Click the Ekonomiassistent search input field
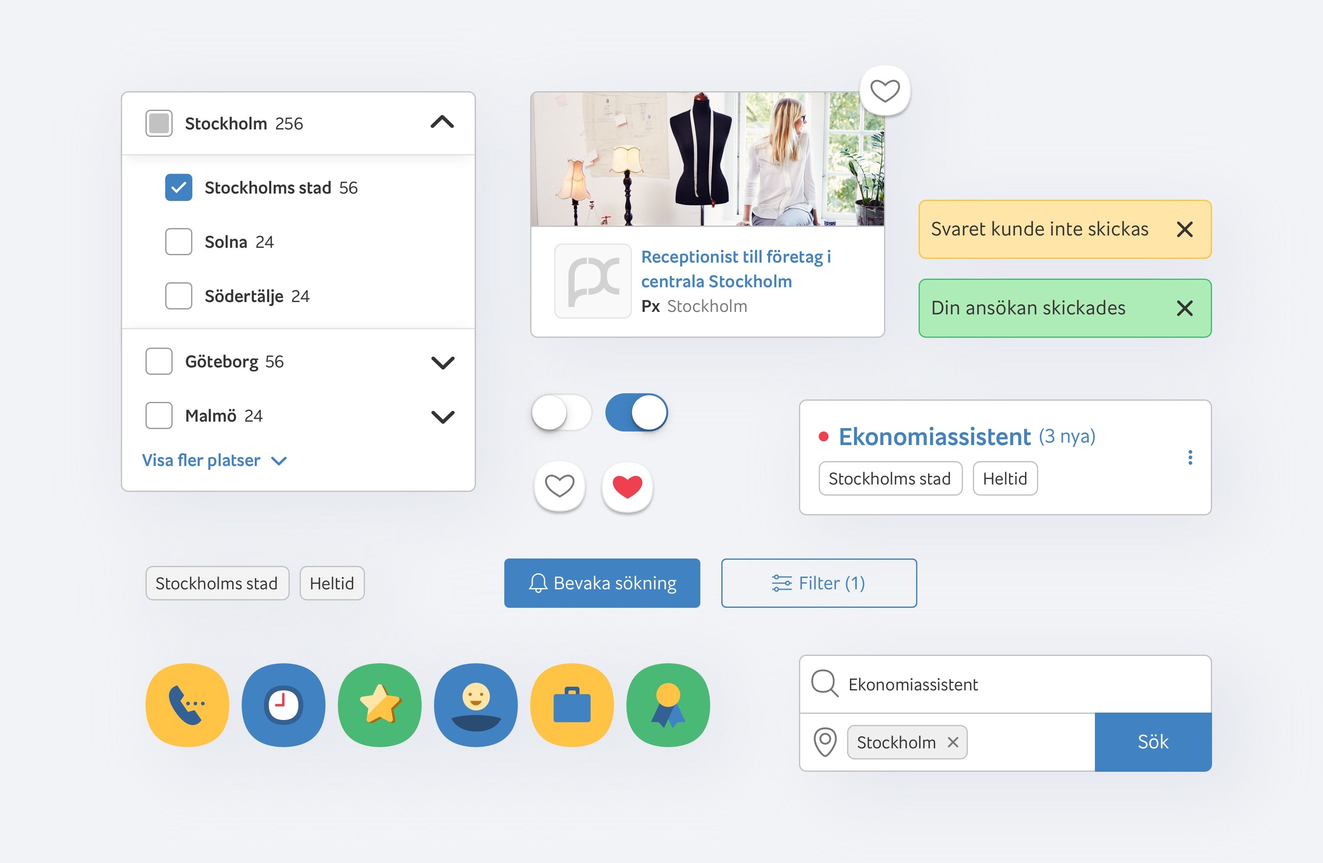Viewport: 1323px width, 863px height. (1005, 684)
